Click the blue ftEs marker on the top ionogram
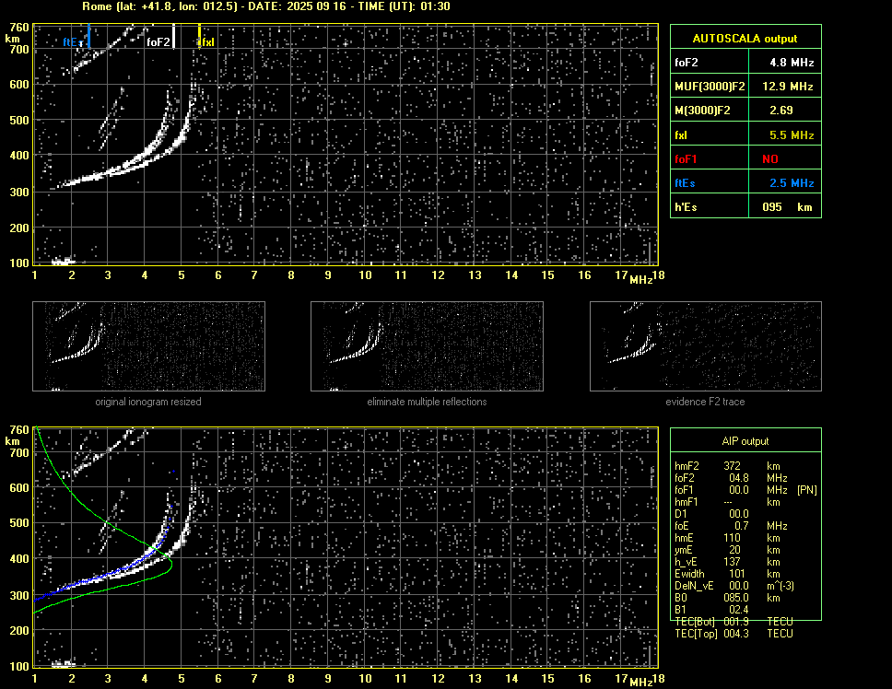Viewport: 892px width, 689px height. tap(88, 35)
